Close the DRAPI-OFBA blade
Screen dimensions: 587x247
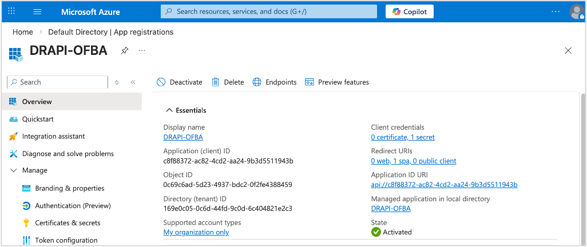pyautogui.click(x=568, y=50)
